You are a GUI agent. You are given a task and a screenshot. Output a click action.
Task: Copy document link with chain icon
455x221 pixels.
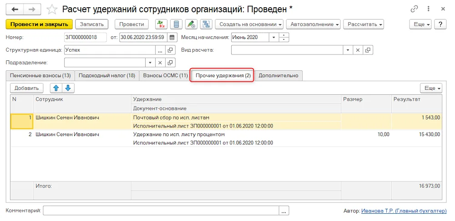414,9
